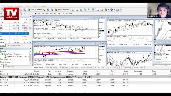Toggle chart auto scroll

[98, 10]
